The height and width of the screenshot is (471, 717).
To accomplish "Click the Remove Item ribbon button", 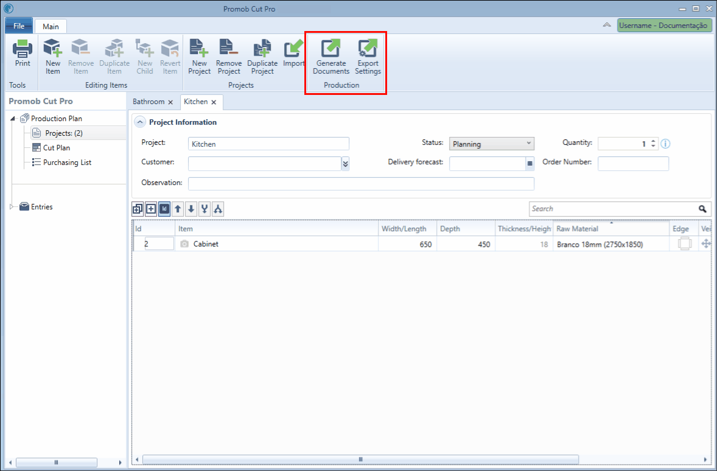I will [x=81, y=57].
